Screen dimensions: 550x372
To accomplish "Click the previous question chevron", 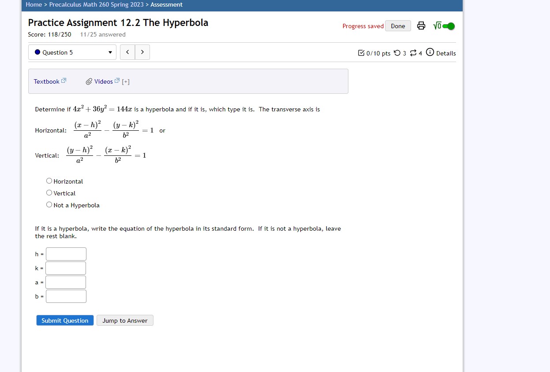I will [127, 52].
